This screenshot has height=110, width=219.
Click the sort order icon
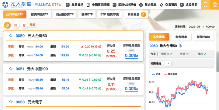tap(24, 25)
